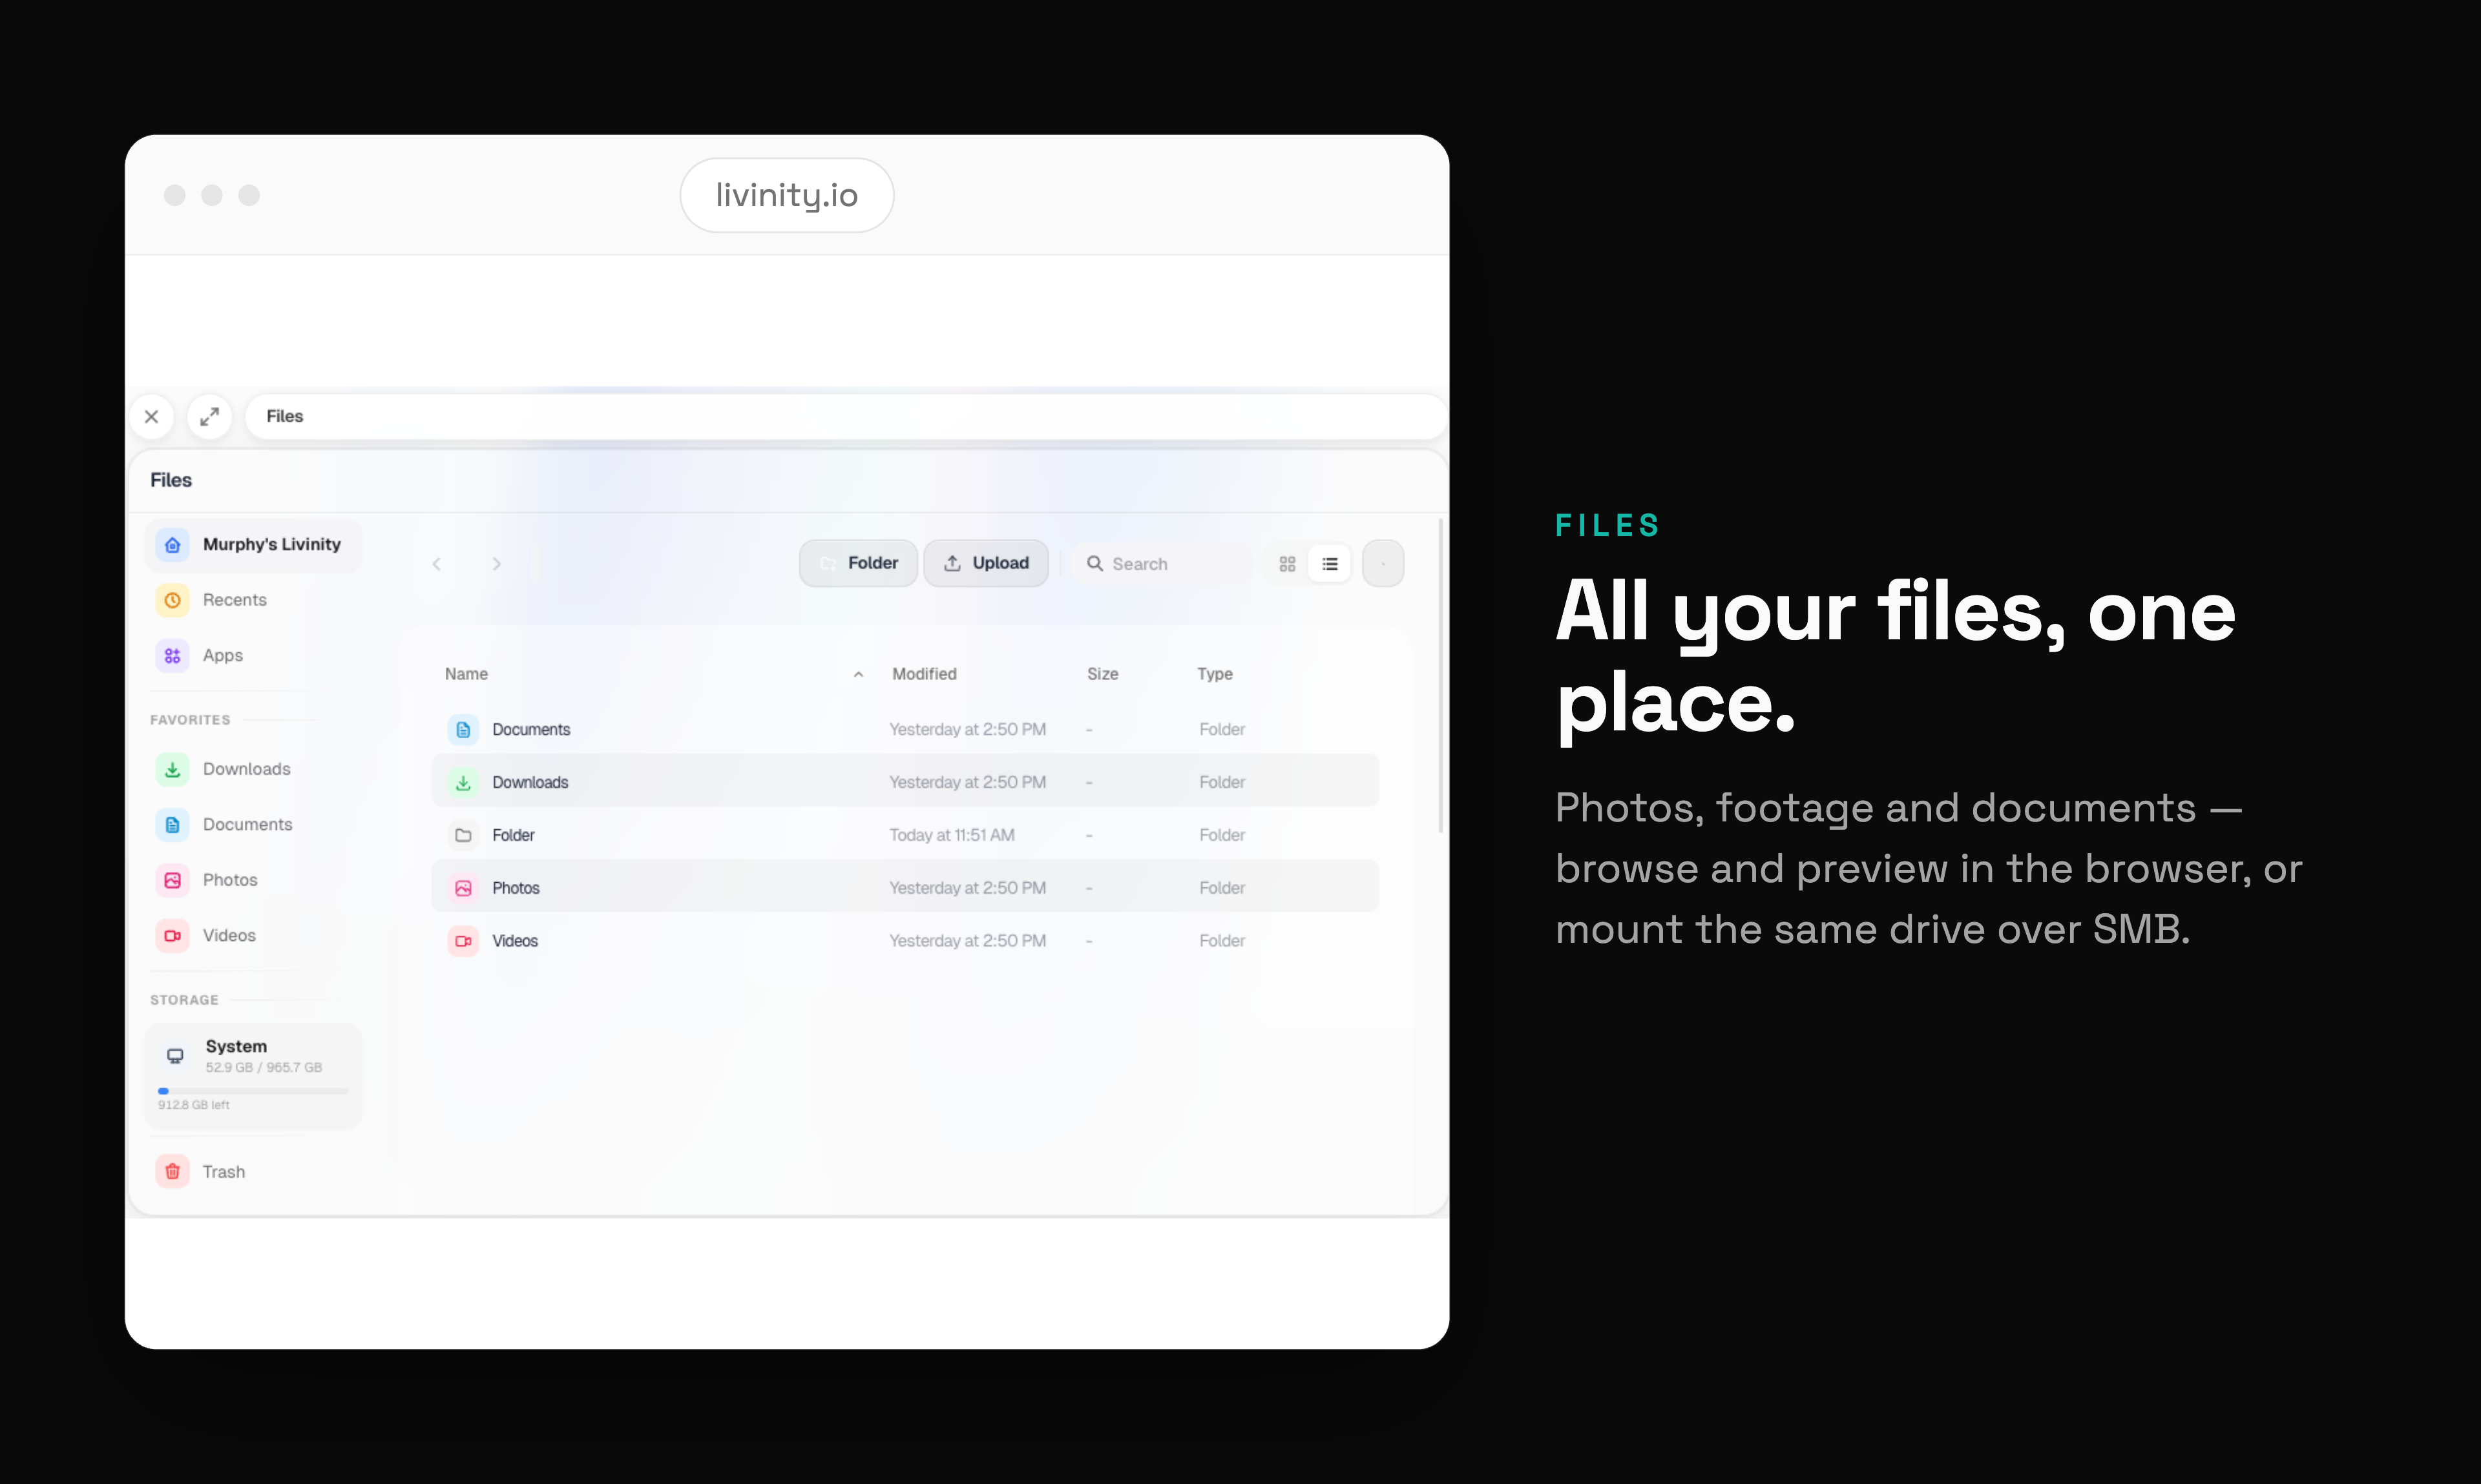Sort by Type column header
This screenshot has width=2481, height=1484.
[x=1215, y=674]
